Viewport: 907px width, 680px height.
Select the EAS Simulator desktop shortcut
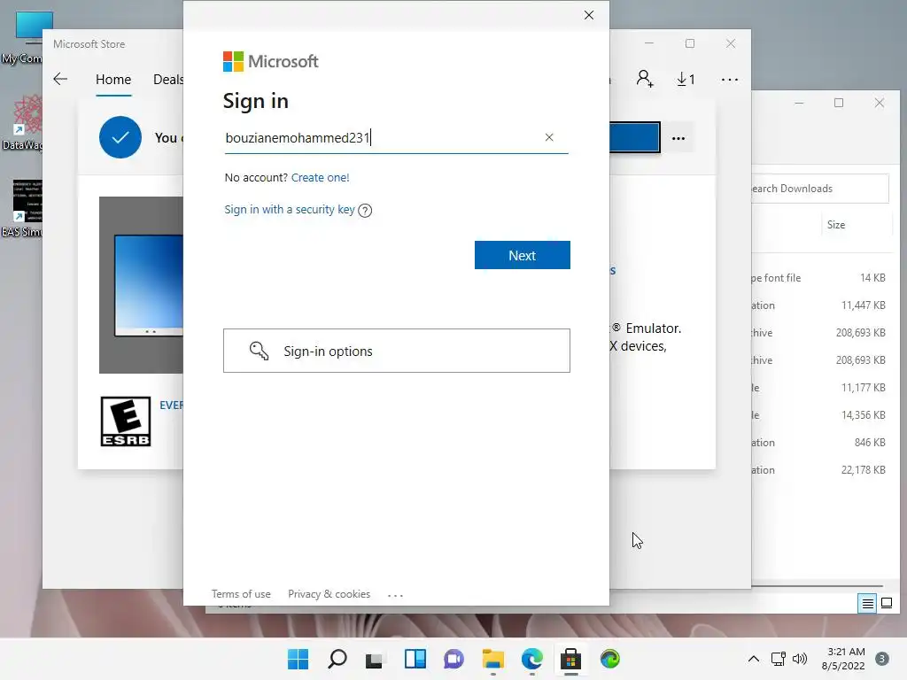(x=23, y=209)
